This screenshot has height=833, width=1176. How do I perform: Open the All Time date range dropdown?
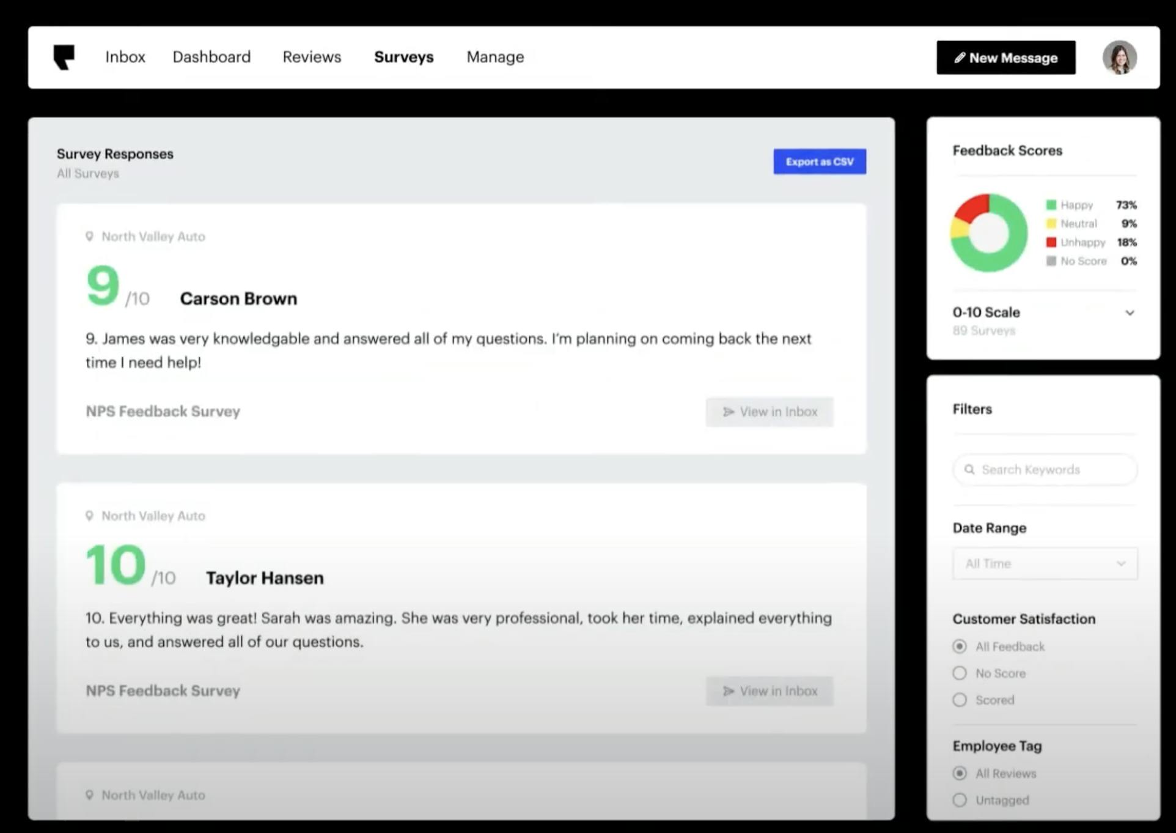pos(1045,563)
